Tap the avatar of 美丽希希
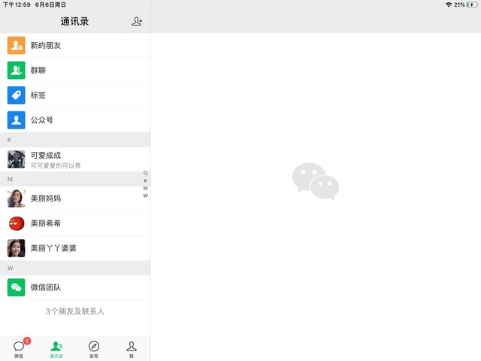 [17, 223]
